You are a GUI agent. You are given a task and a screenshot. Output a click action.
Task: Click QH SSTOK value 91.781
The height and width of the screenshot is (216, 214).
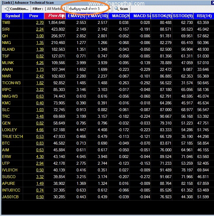pos(166,36)
